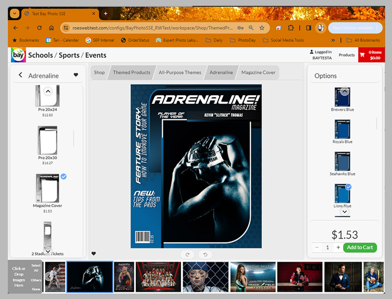Click the heart icon below the preview
Viewport: 392px width, 299px height.
pyautogui.click(x=94, y=253)
